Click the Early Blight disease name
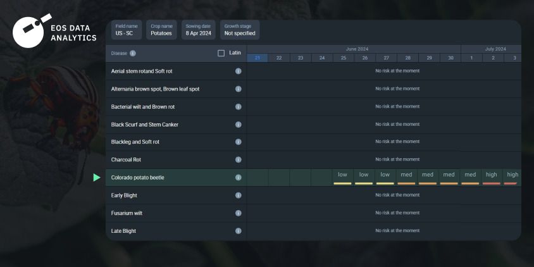The height and width of the screenshot is (267, 534). (124, 196)
